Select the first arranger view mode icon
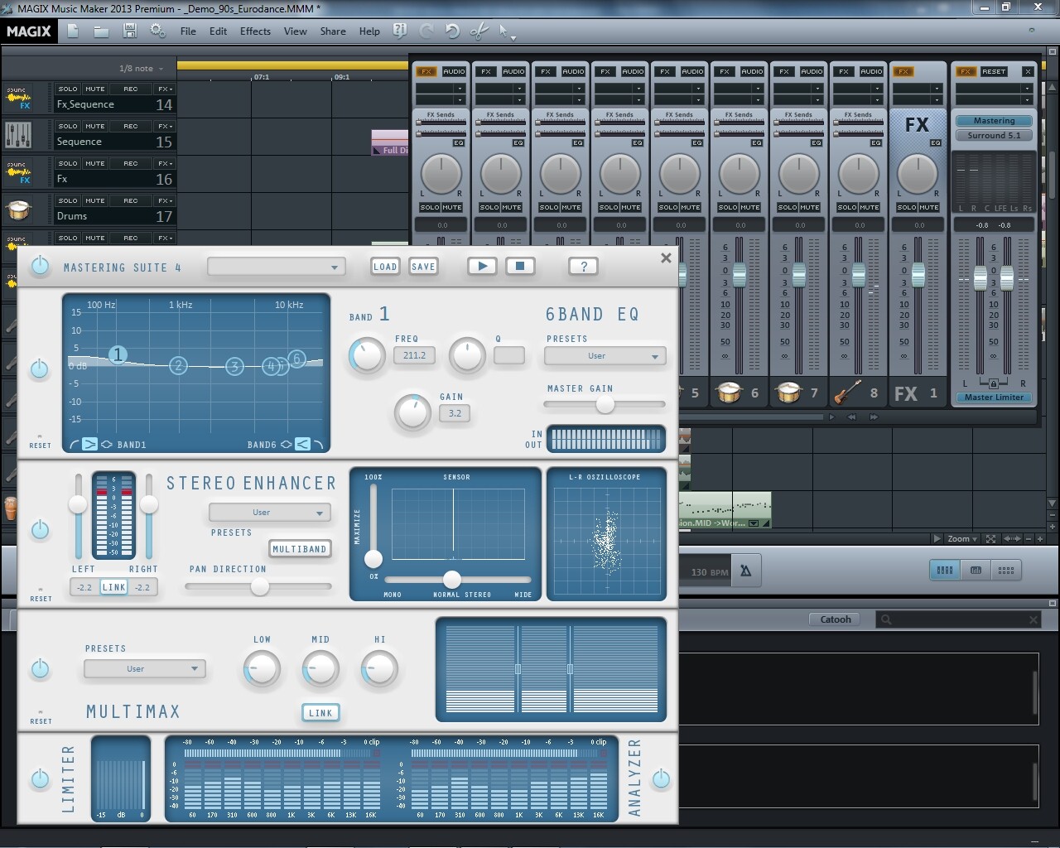The height and width of the screenshot is (848, 1060). tap(944, 570)
